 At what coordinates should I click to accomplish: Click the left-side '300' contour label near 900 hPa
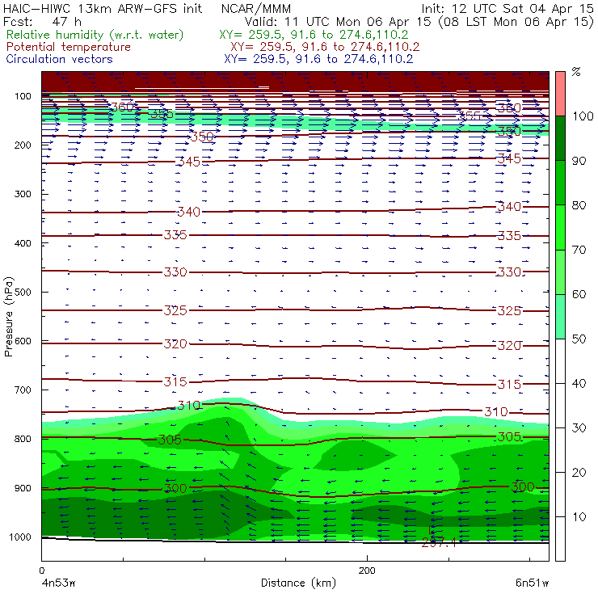coord(175,489)
